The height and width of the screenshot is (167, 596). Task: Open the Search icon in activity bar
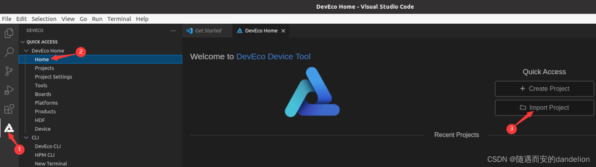click(x=9, y=52)
